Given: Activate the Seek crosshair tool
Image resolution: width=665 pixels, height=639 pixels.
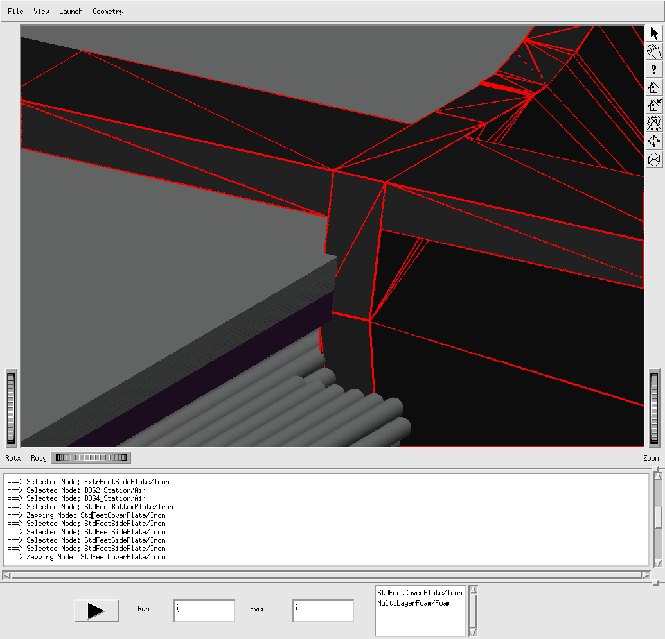Looking at the screenshot, I should point(653,141).
